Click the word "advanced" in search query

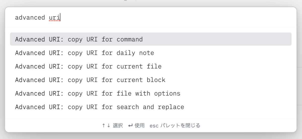click(x=30, y=18)
